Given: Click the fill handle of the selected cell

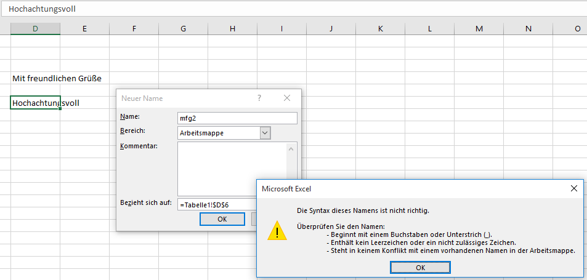Looking at the screenshot, I should 60,108.
